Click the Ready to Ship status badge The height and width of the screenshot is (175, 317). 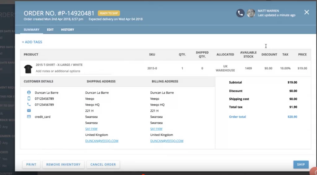(109, 13)
